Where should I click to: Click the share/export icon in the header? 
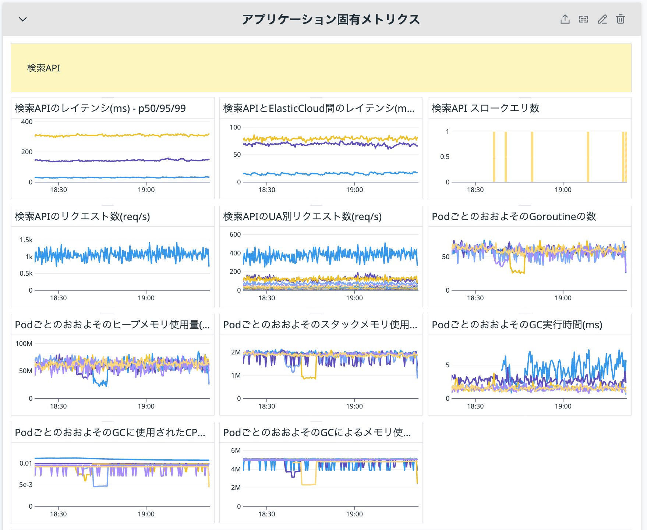pos(566,19)
